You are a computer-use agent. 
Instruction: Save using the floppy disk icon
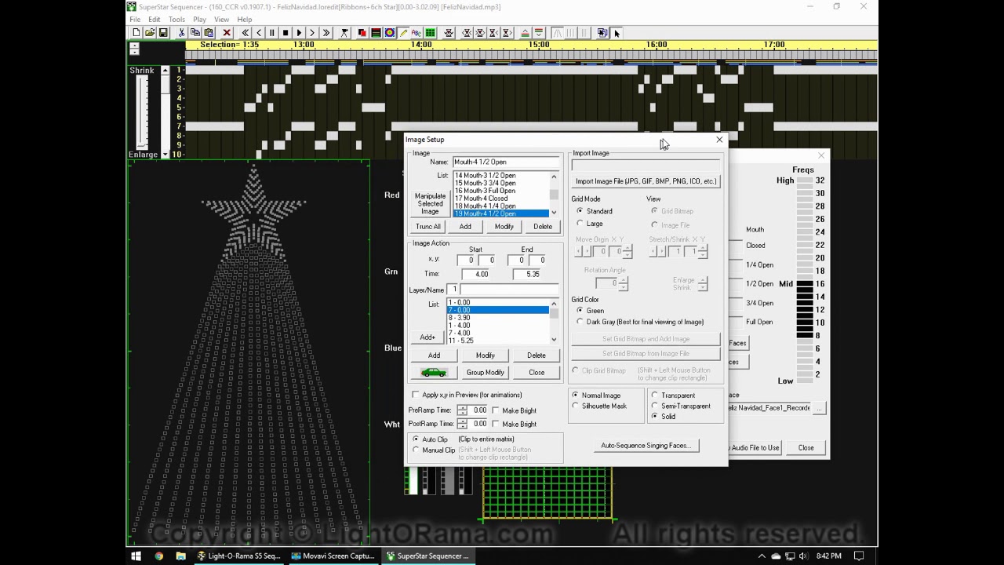pyautogui.click(x=162, y=33)
